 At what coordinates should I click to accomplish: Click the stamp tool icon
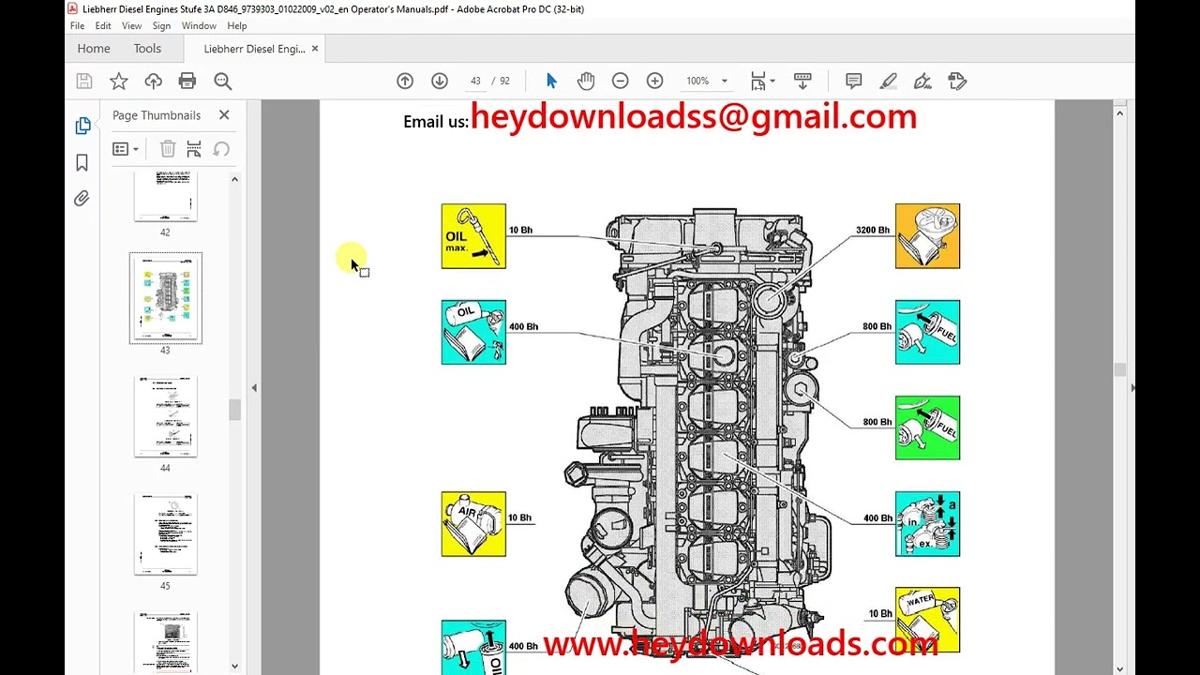tap(957, 82)
